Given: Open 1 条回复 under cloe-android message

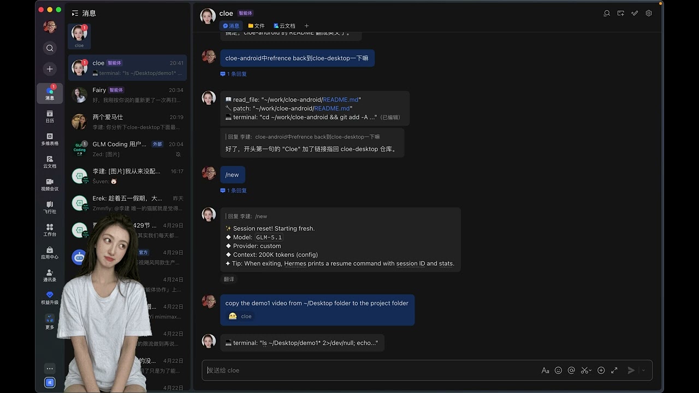Looking at the screenshot, I should [234, 74].
